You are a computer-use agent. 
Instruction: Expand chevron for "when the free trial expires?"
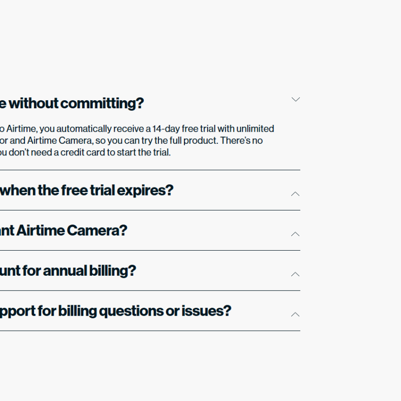tap(296, 193)
